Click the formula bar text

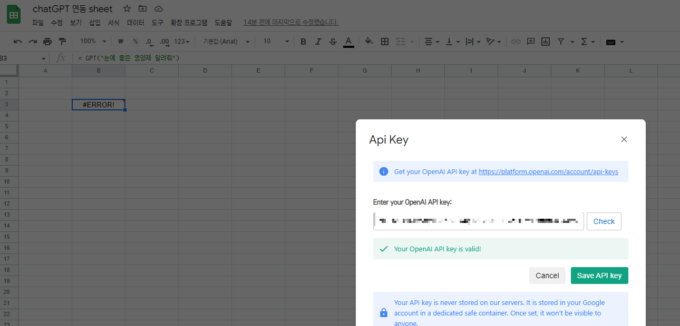pyautogui.click(x=129, y=58)
